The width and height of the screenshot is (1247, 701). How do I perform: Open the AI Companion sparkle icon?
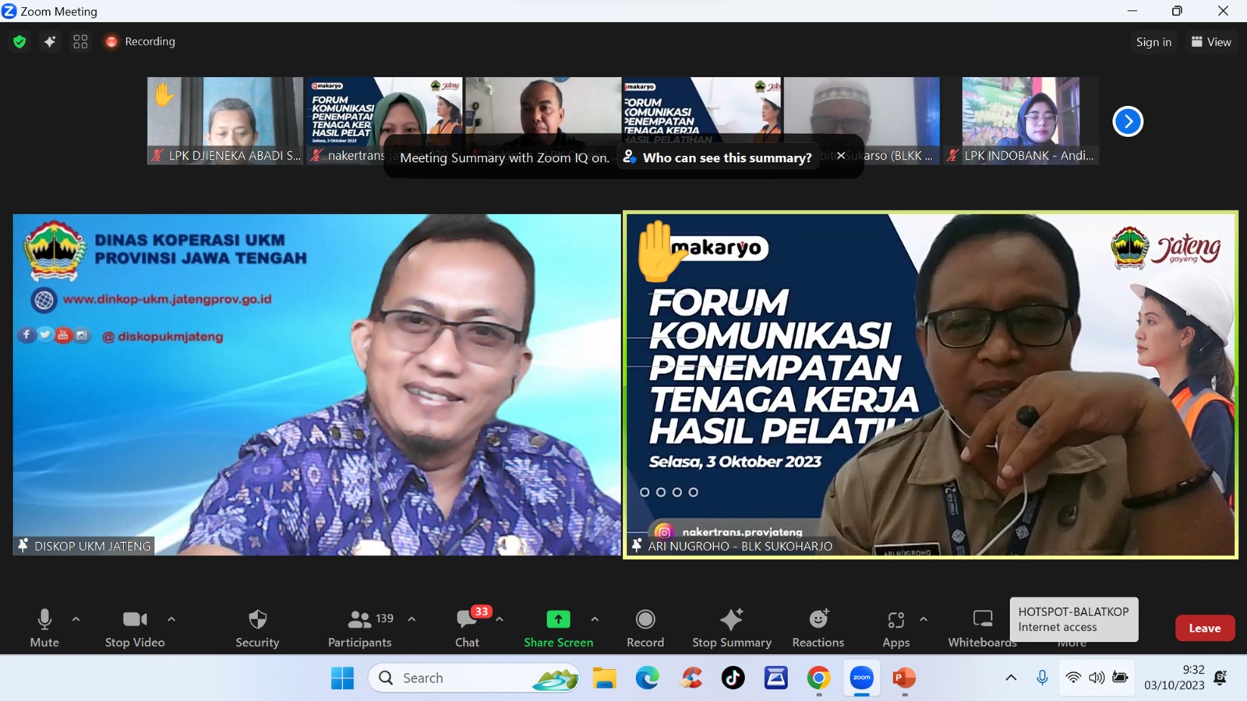tap(50, 42)
